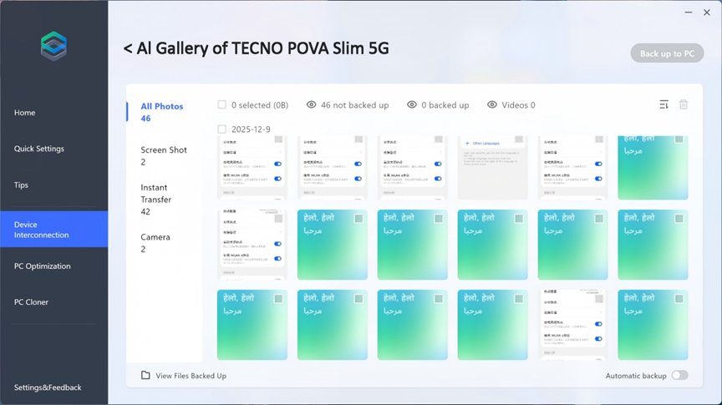Tick the '0 selected' select-all checkbox
722x405 pixels.
pos(221,105)
